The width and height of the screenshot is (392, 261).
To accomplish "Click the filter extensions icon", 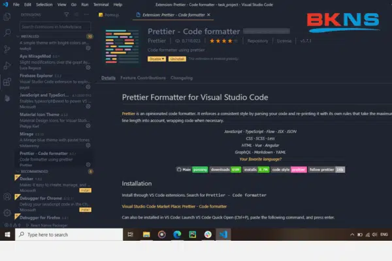I will coord(67,14).
